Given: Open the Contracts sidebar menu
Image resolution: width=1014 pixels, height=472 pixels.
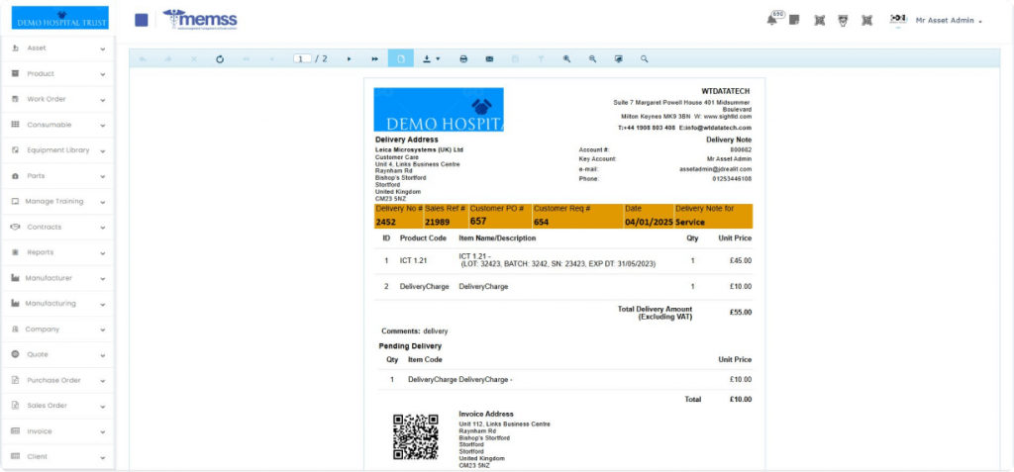Looking at the screenshot, I should pyautogui.click(x=57, y=227).
